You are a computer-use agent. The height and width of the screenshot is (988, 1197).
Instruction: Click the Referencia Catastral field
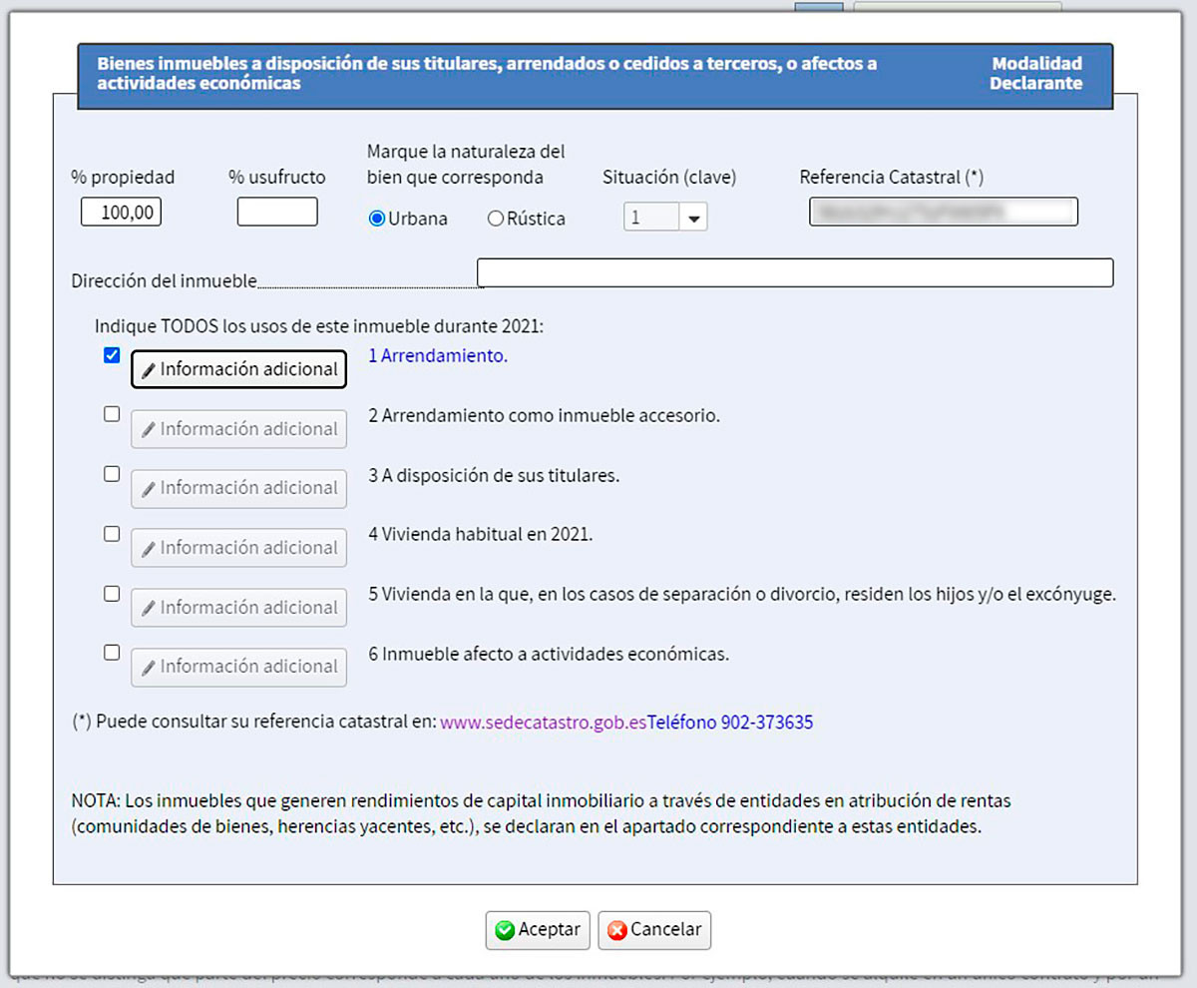pos(944,212)
